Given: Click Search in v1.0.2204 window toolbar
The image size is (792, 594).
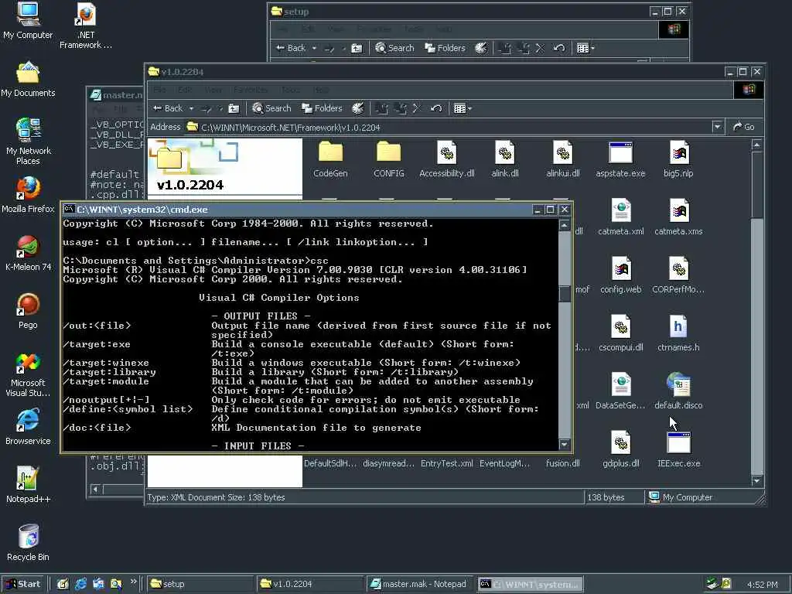Looking at the screenshot, I should pos(271,108).
